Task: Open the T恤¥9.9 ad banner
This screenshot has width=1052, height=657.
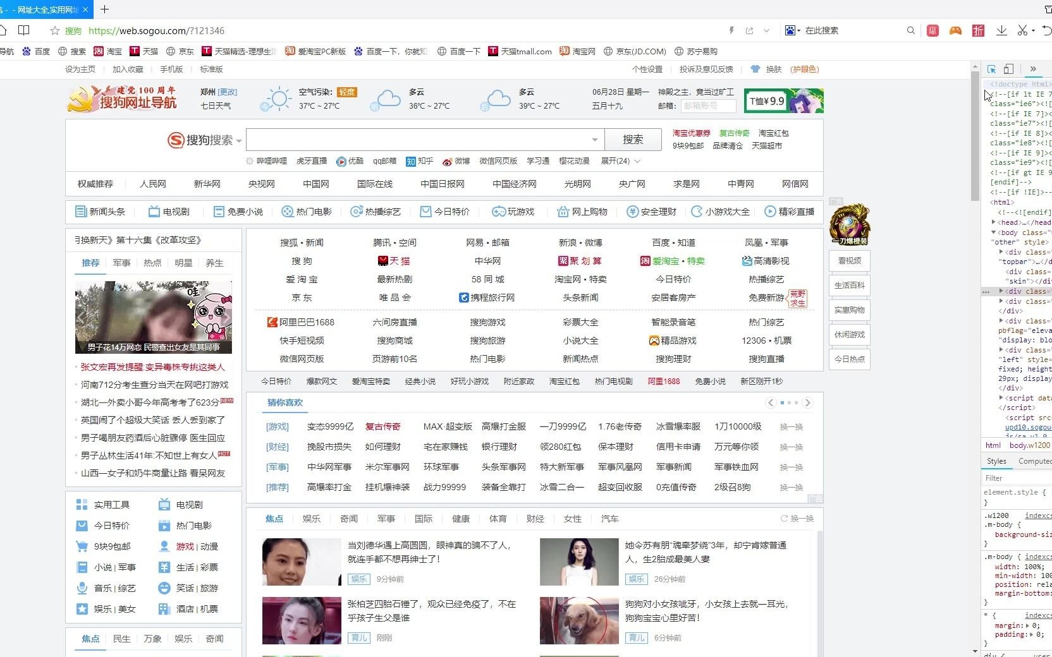Action: (784, 101)
